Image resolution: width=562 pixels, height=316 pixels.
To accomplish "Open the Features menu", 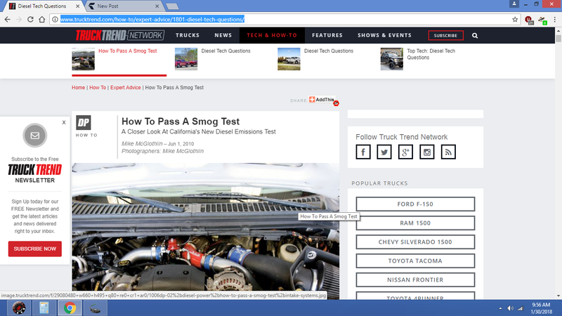I will tap(327, 35).
